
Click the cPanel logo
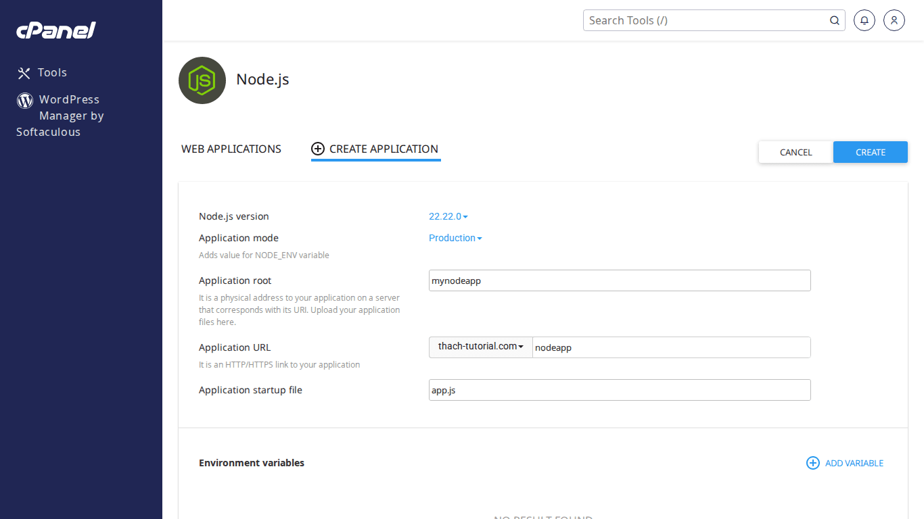56,30
